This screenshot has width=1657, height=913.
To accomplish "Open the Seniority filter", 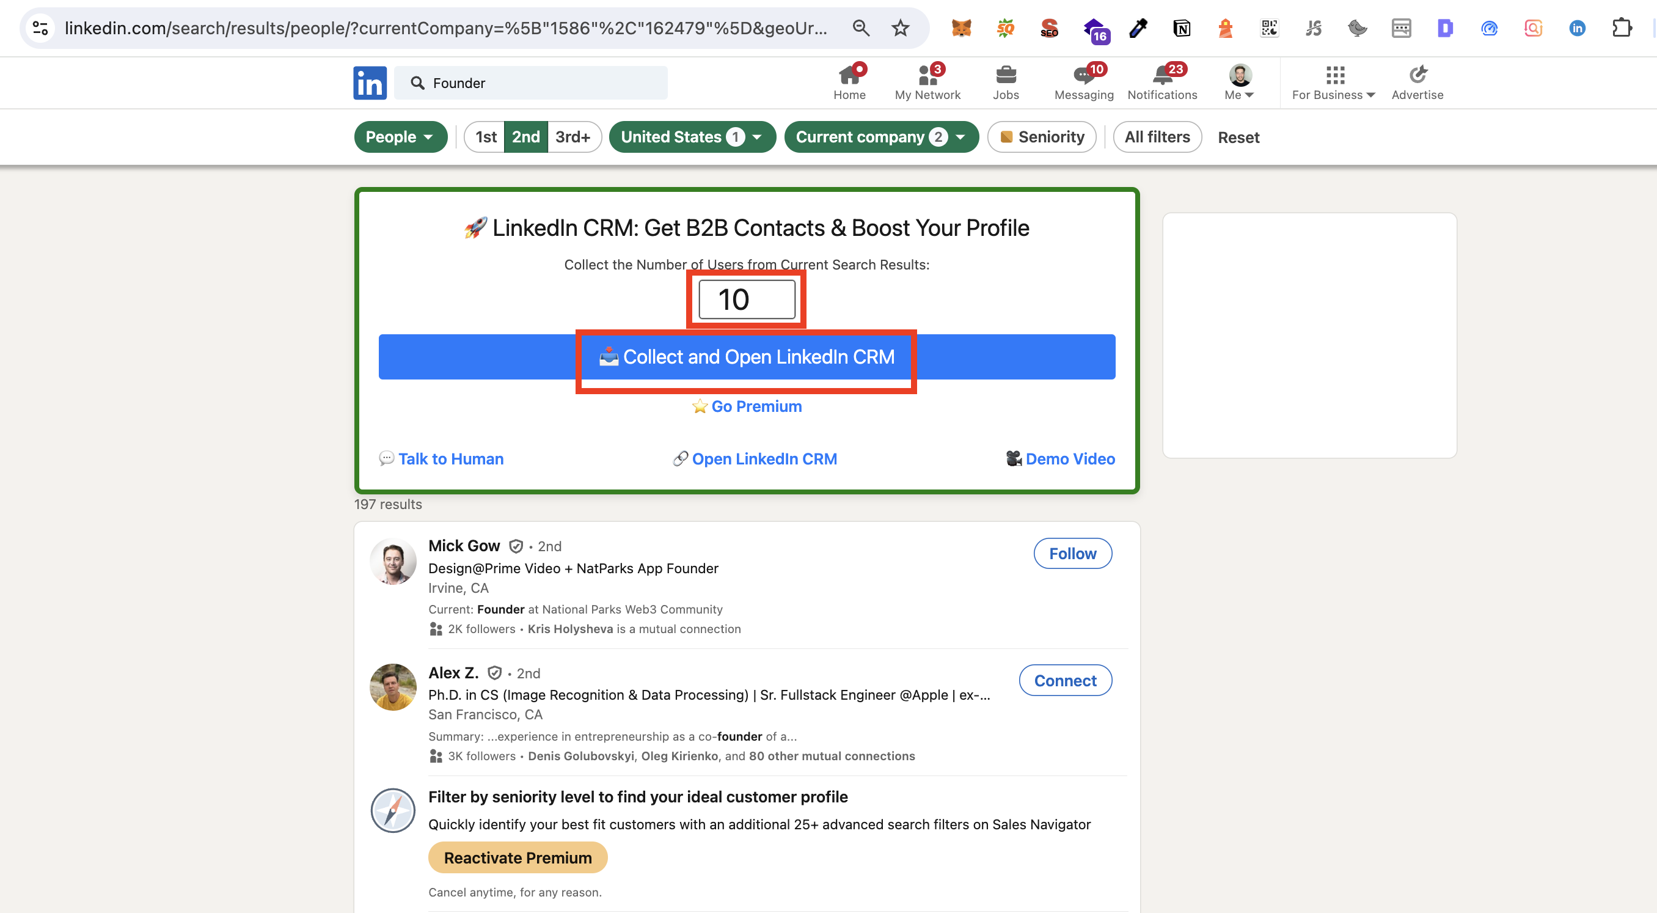I will click(x=1041, y=137).
